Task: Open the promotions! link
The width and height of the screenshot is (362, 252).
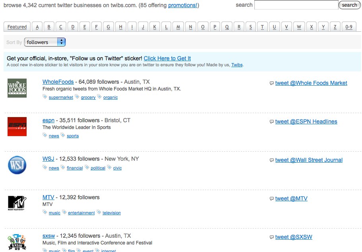Action: [182, 5]
